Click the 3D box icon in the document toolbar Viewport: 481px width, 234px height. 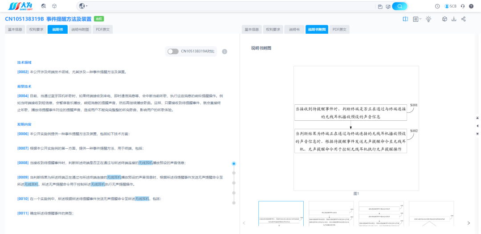coord(444,19)
